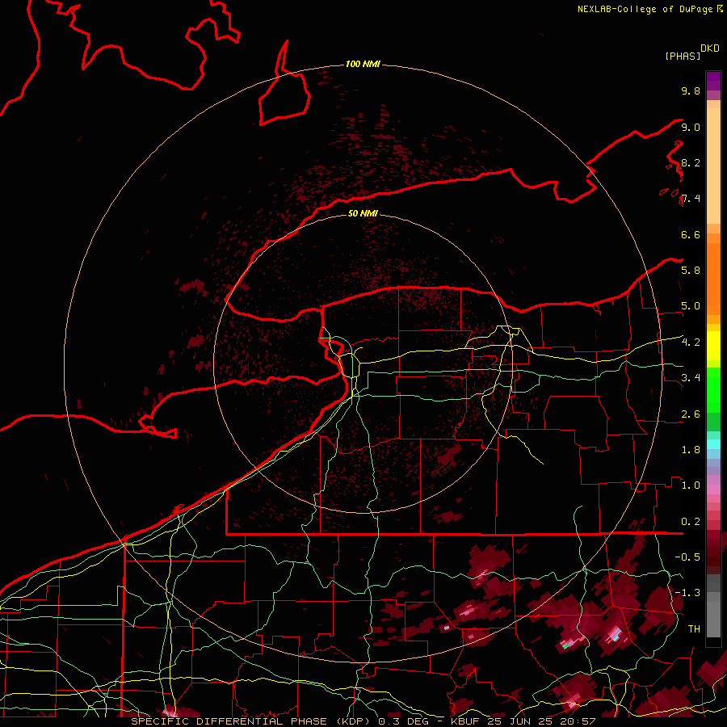The width and height of the screenshot is (727, 727).
Task: Click the 8.2 legend value
Action: 691,162
